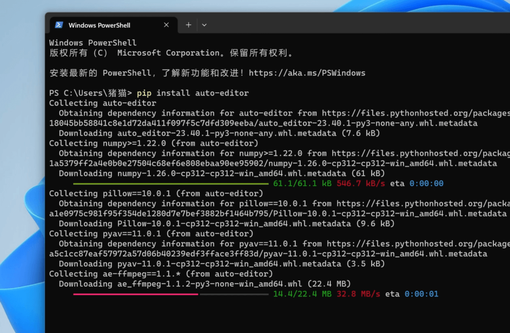Click the Downloading pyav-11.0.1 metadata line
The height and width of the screenshot is (333, 510).
tap(219, 264)
